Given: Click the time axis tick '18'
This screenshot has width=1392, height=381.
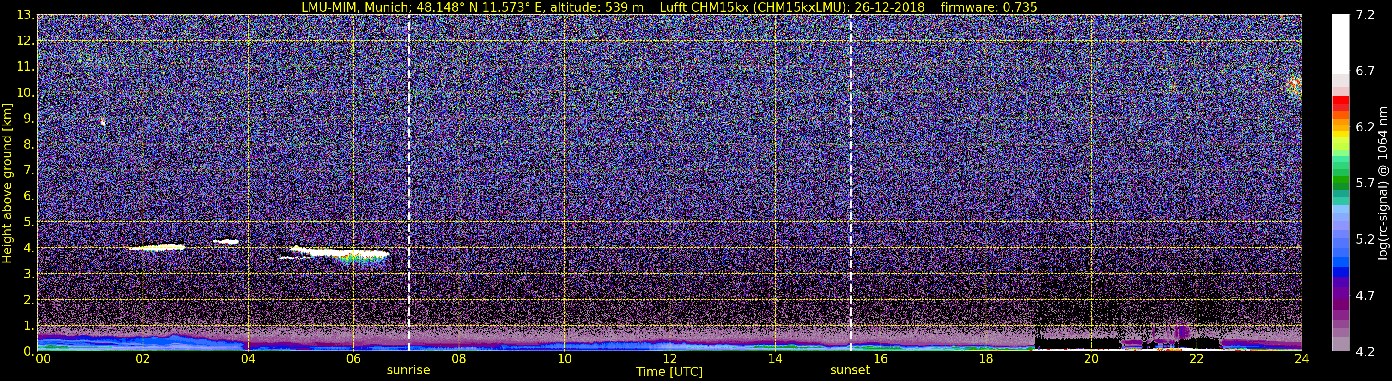Looking at the screenshot, I should coord(985,359).
